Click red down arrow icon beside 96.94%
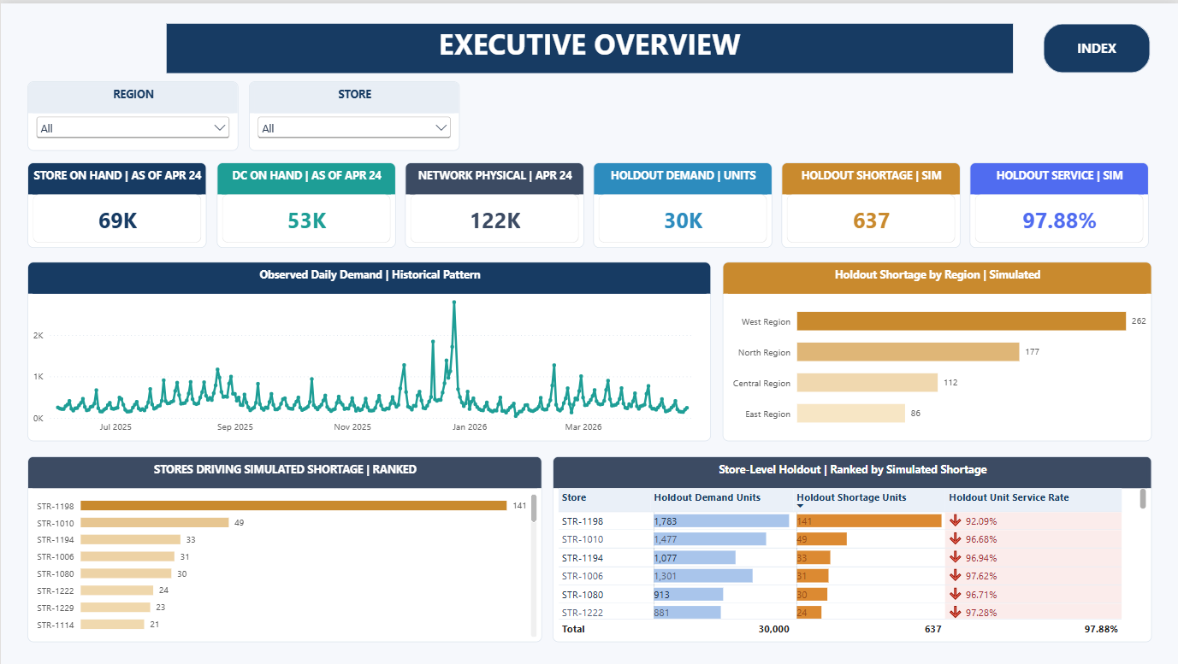This screenshot has width=1178, height=664. tap(956, 557)
